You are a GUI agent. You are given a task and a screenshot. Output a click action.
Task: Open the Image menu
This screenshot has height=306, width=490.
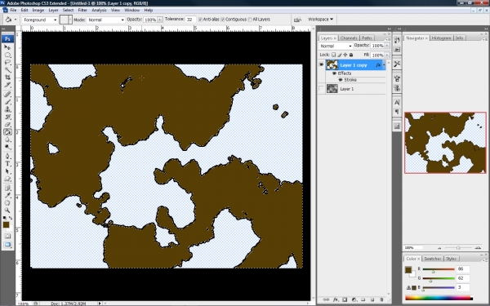[x=38, y=11]
